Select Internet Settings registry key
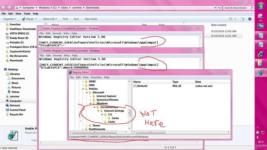This screenshot has height=150, width=267. pyautogui.click(x=114, y=111)
